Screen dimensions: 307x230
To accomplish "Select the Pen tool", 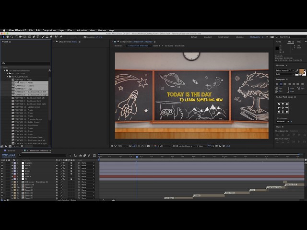I will [34, 37].
